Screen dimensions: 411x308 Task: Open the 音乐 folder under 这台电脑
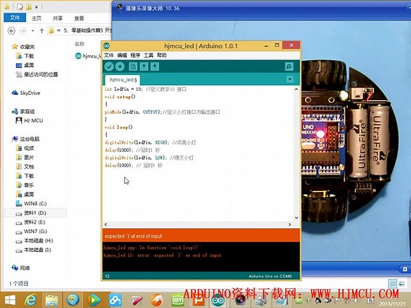pos(29,185)
